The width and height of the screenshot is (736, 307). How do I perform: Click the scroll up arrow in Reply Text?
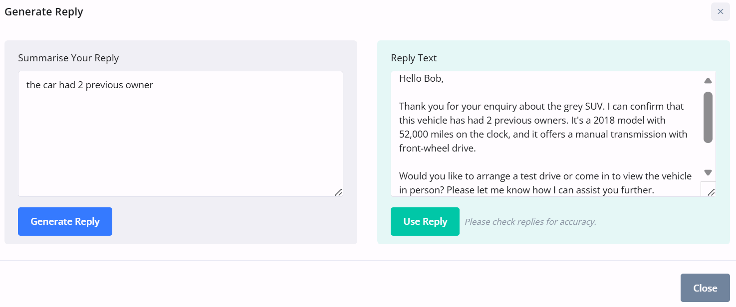click(708, 81)
